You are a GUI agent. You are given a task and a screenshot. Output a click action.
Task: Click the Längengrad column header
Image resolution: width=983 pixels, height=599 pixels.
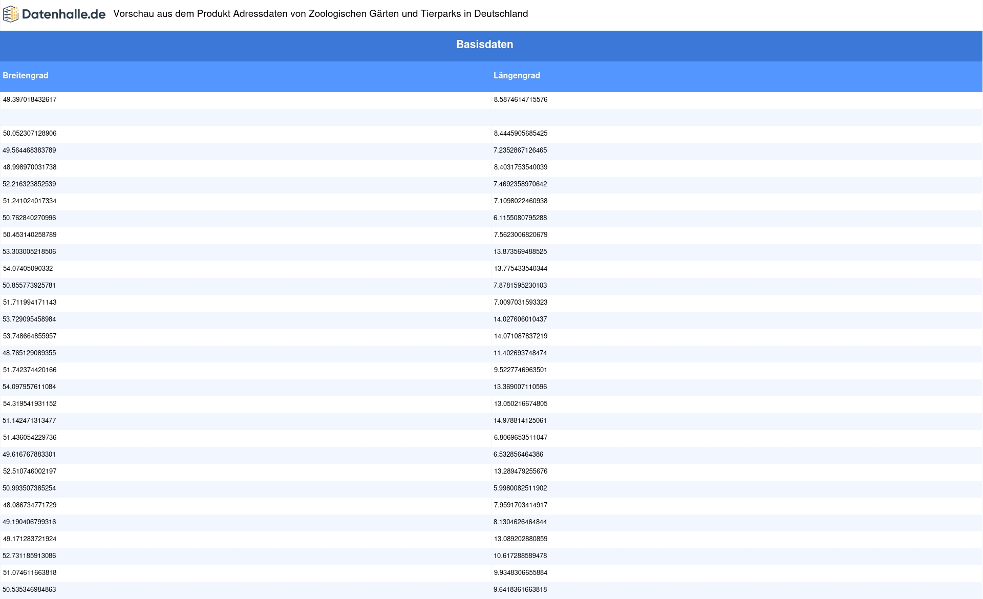pyautogui.click(x=517, y=76)
